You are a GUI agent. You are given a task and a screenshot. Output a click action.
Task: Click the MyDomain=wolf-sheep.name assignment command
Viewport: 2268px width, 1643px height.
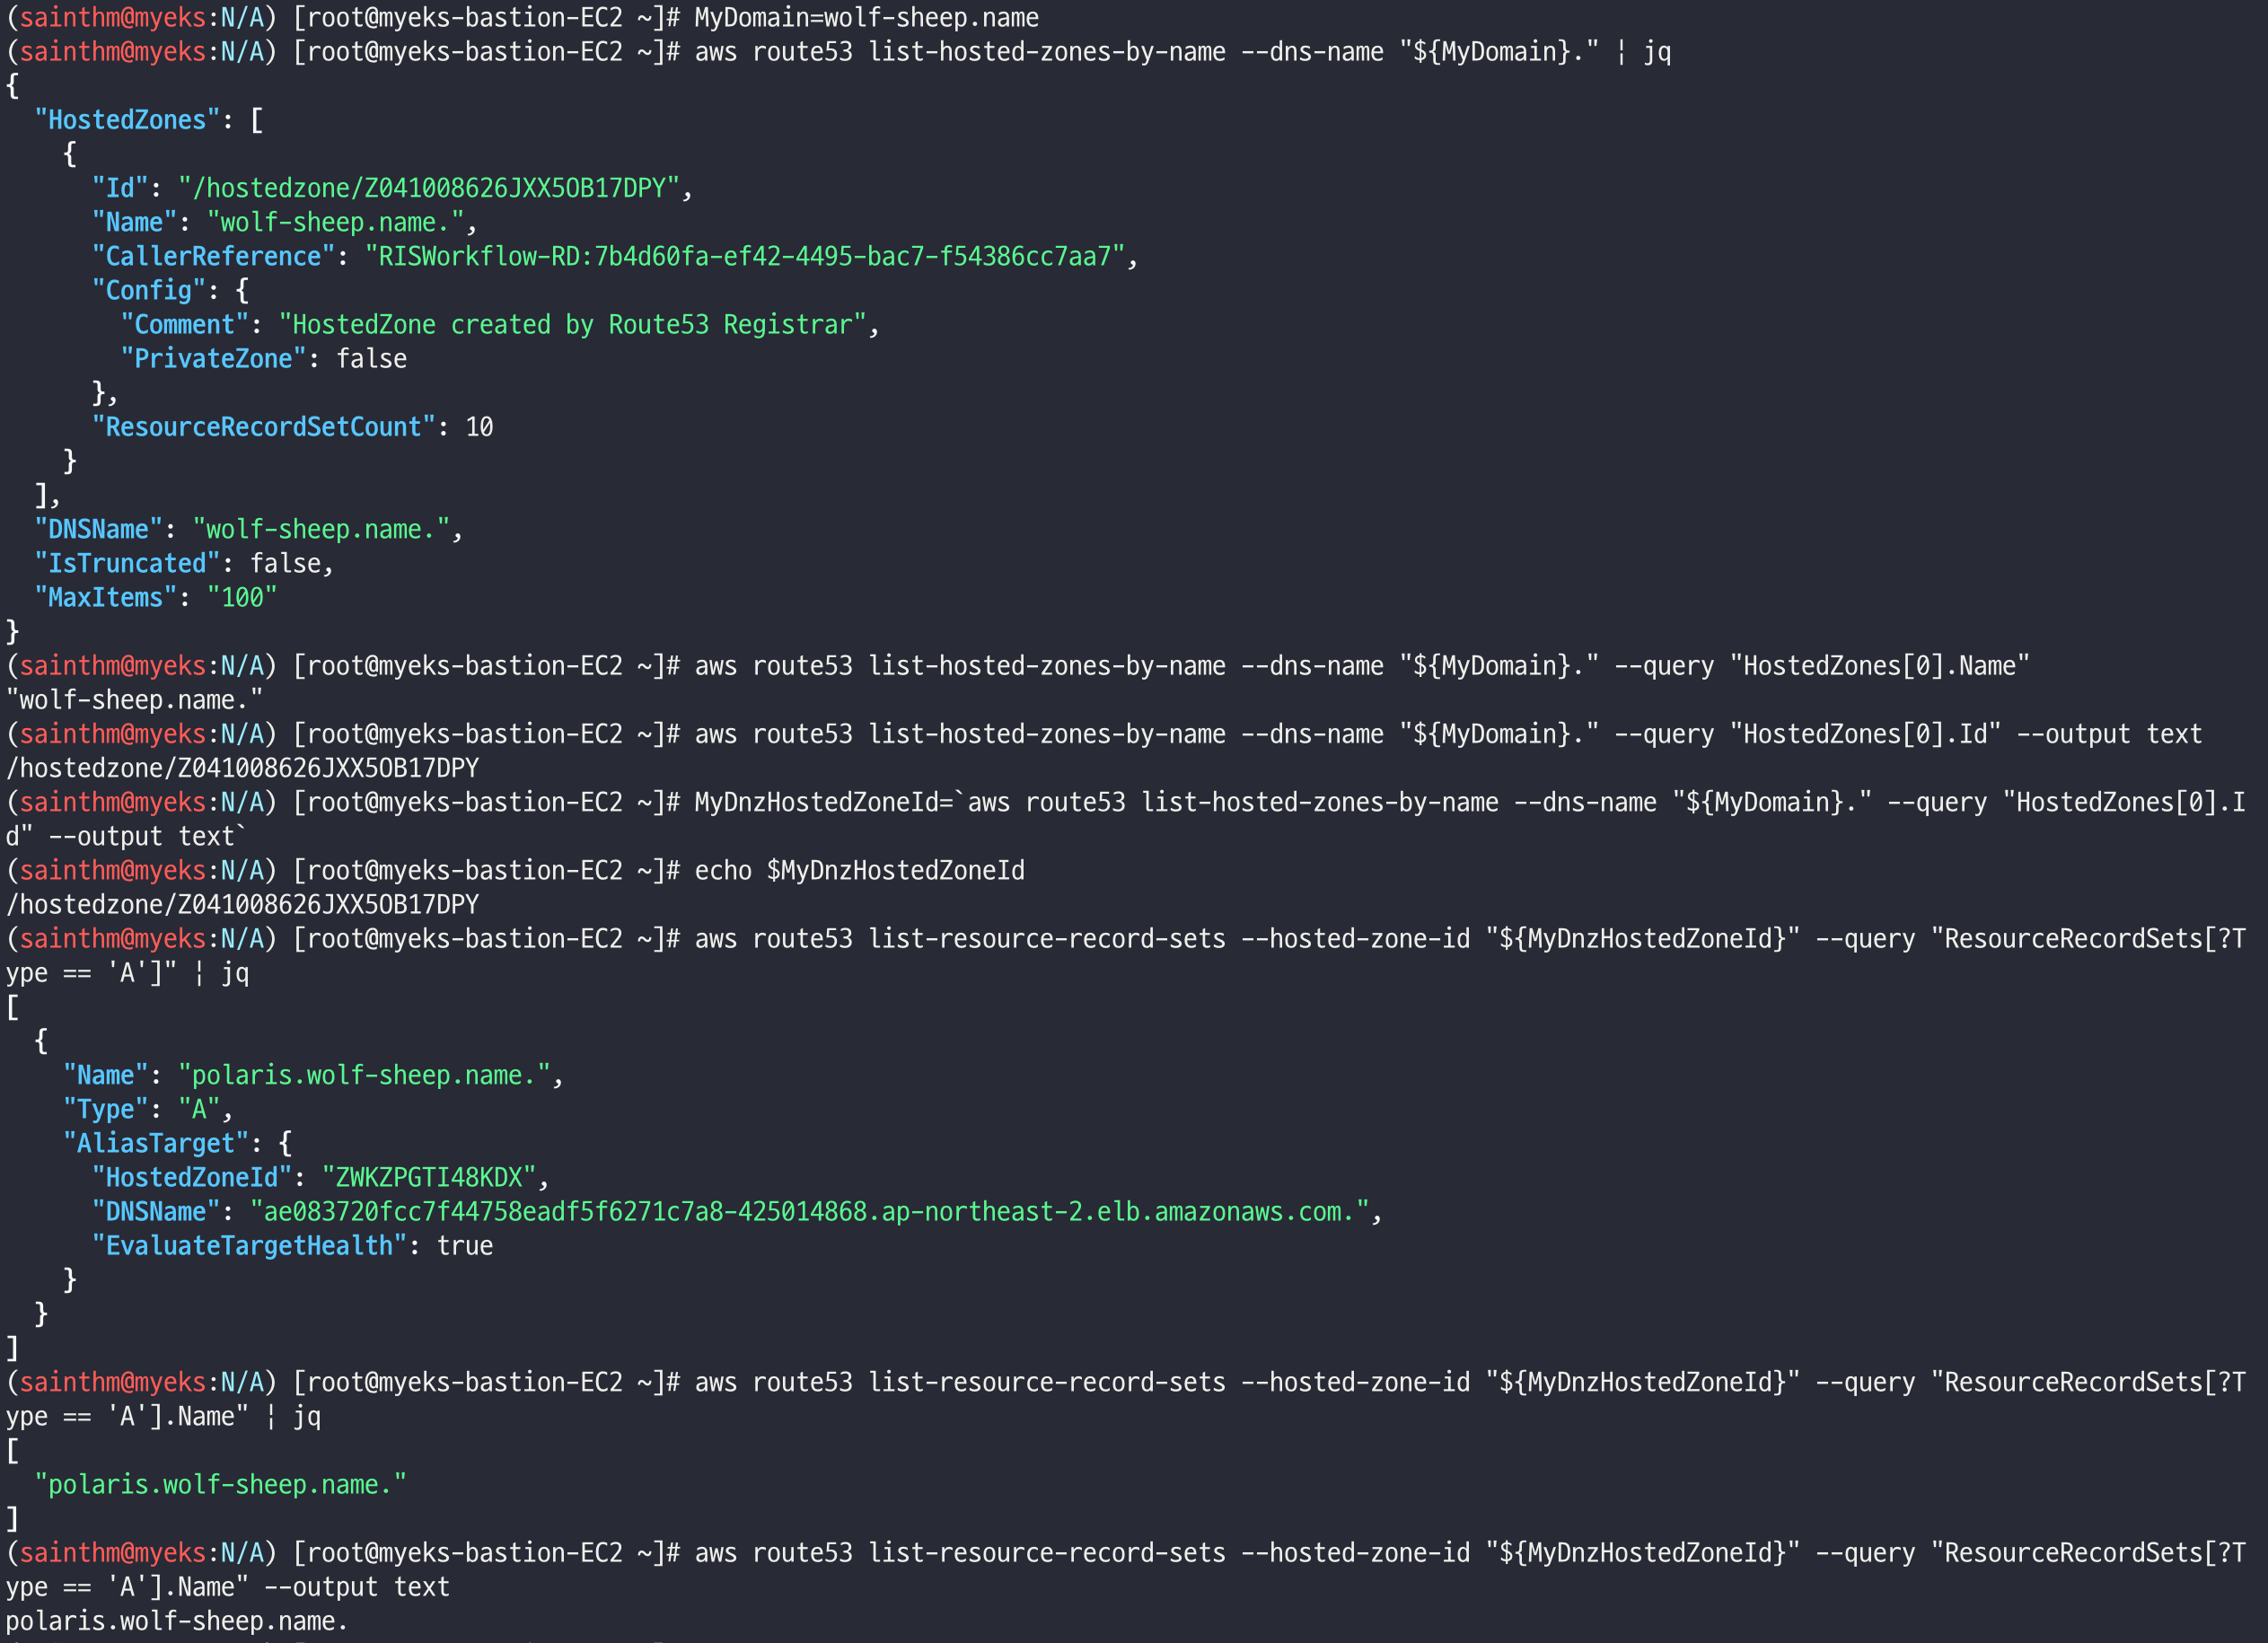coord(866,18)
